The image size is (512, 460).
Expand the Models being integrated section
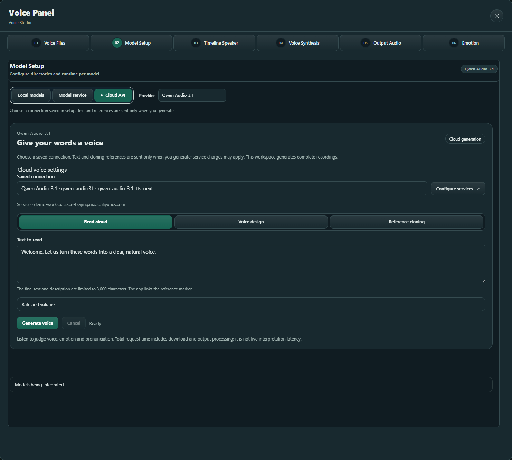point(251,385)
